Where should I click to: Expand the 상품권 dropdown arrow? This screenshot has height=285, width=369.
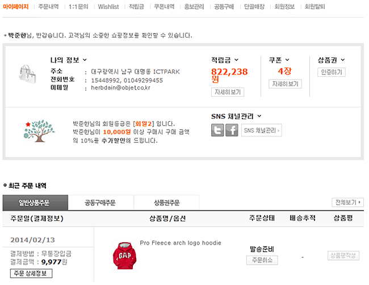point(342,60)
